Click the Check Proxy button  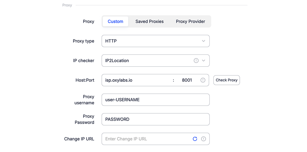227,80
